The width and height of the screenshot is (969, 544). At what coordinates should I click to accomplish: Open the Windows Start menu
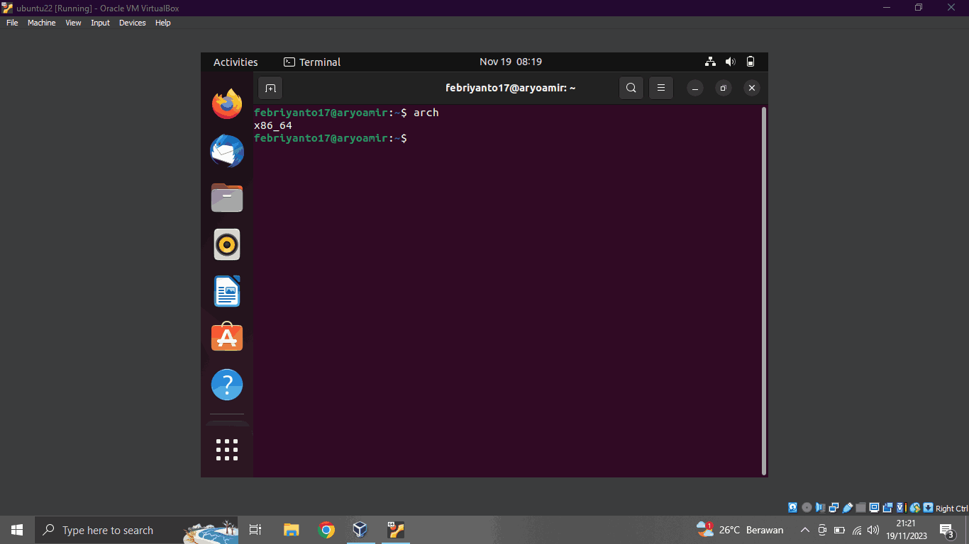(17, 530)
